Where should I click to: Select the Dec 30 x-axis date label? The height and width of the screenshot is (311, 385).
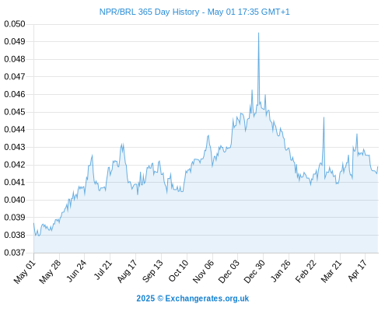pyautogui.click(x=254, y=271)
